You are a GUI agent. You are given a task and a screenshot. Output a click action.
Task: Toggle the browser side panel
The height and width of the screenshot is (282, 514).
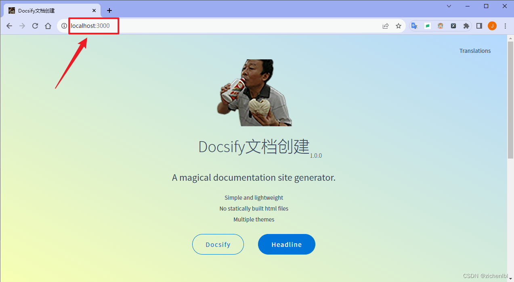click(479, 26)
